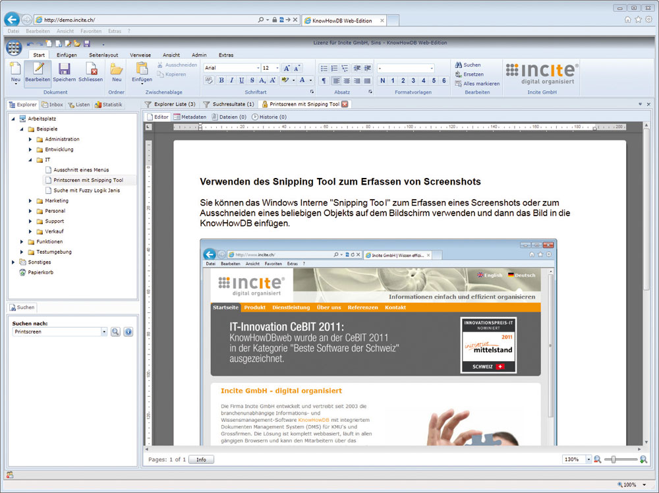Toggle paragraph marks display
Viewport: 659px width, 493px height.
(x=324, y=80)
